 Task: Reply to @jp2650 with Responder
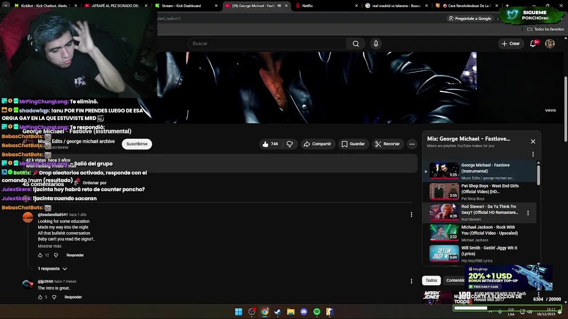pyautogui.click(x=73, y=297)
